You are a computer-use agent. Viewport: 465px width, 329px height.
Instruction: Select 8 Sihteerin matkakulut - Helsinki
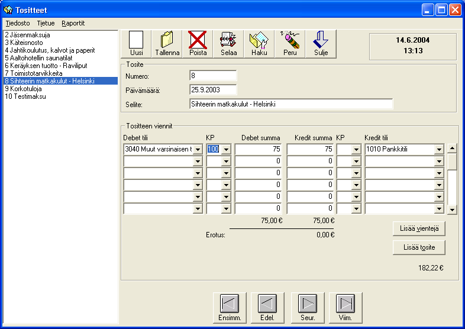pos(60,81)
